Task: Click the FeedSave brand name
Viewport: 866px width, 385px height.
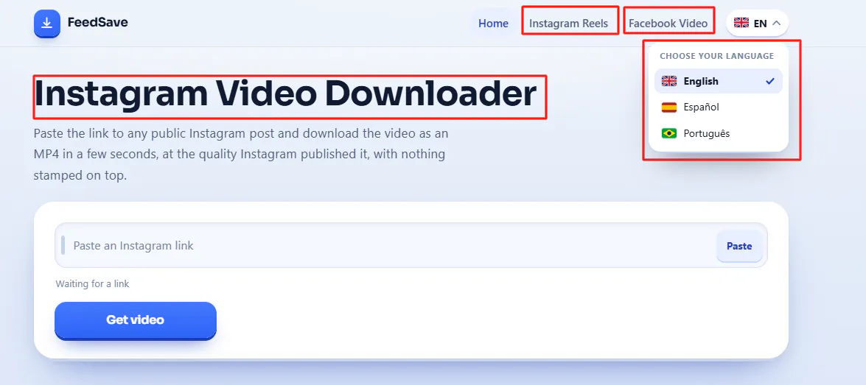Action: (x=98, y=23)
